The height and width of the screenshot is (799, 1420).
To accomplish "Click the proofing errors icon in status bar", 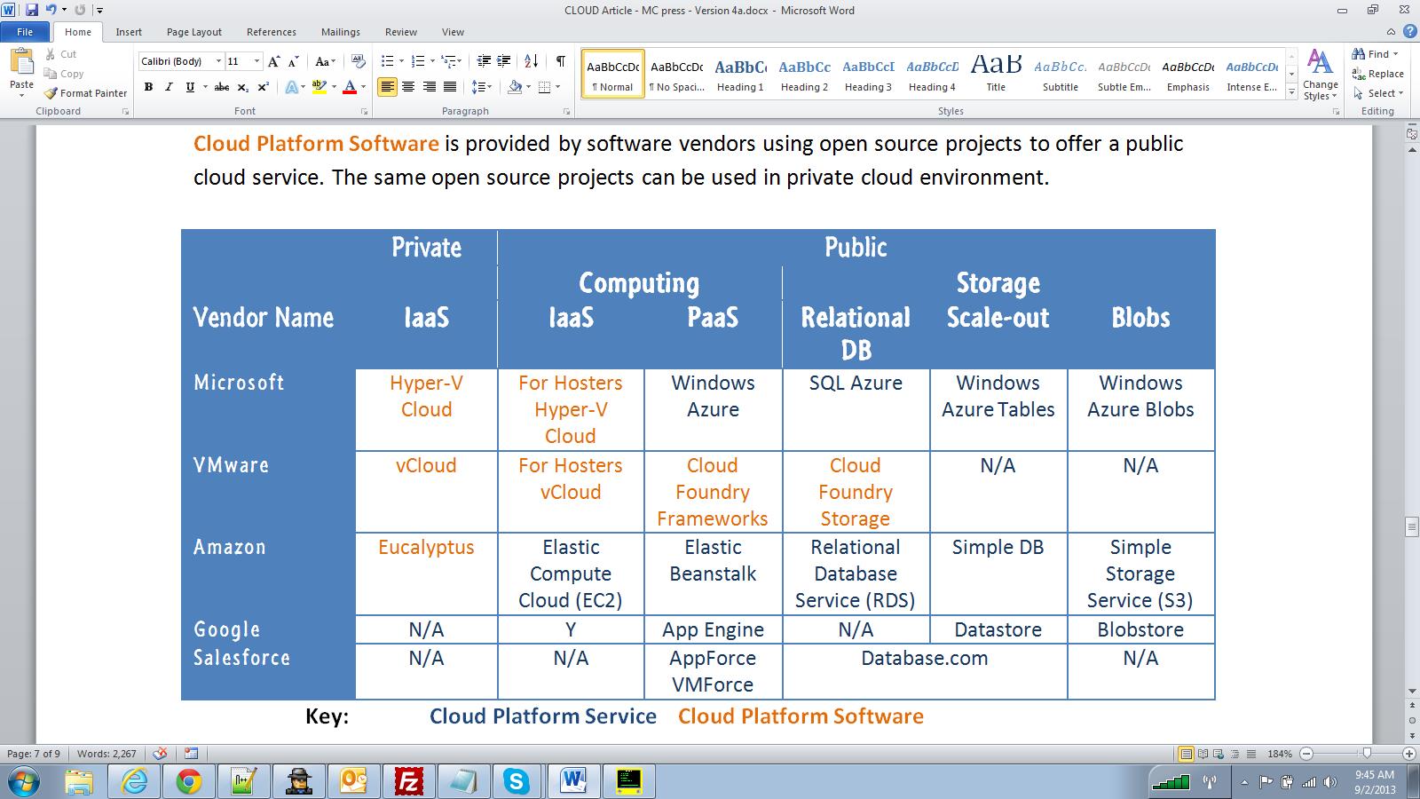I will [160, 754].
